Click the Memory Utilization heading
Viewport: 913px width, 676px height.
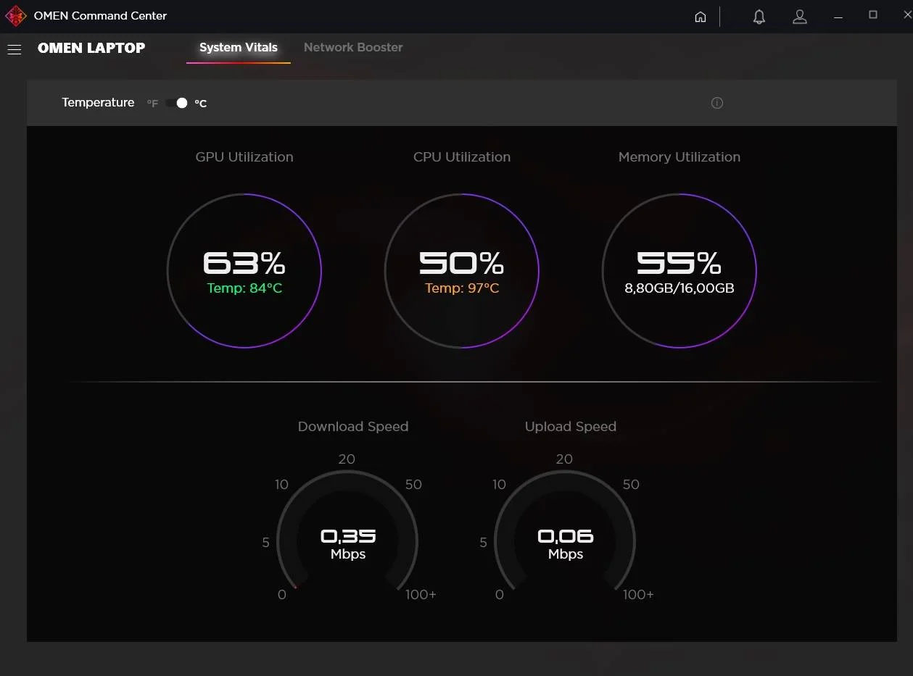[679, 157]
